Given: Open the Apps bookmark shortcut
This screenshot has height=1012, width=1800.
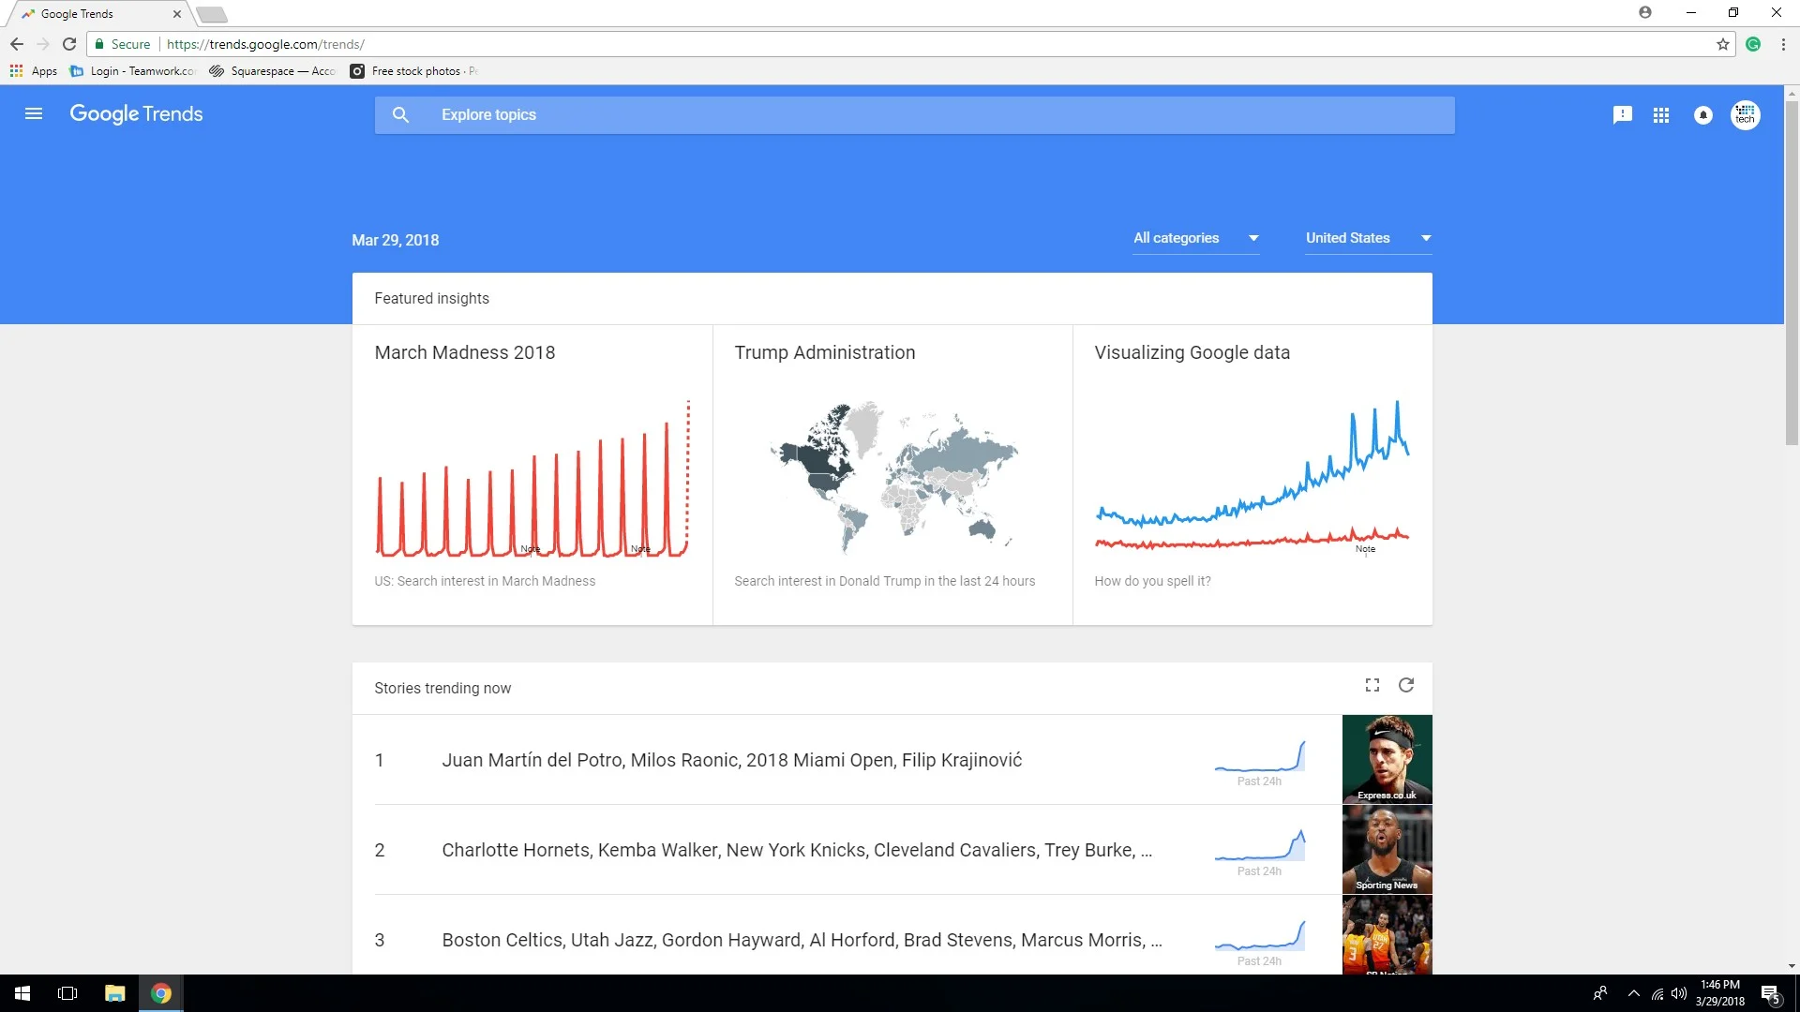Looking at the screenshot, I should (34, 71).
